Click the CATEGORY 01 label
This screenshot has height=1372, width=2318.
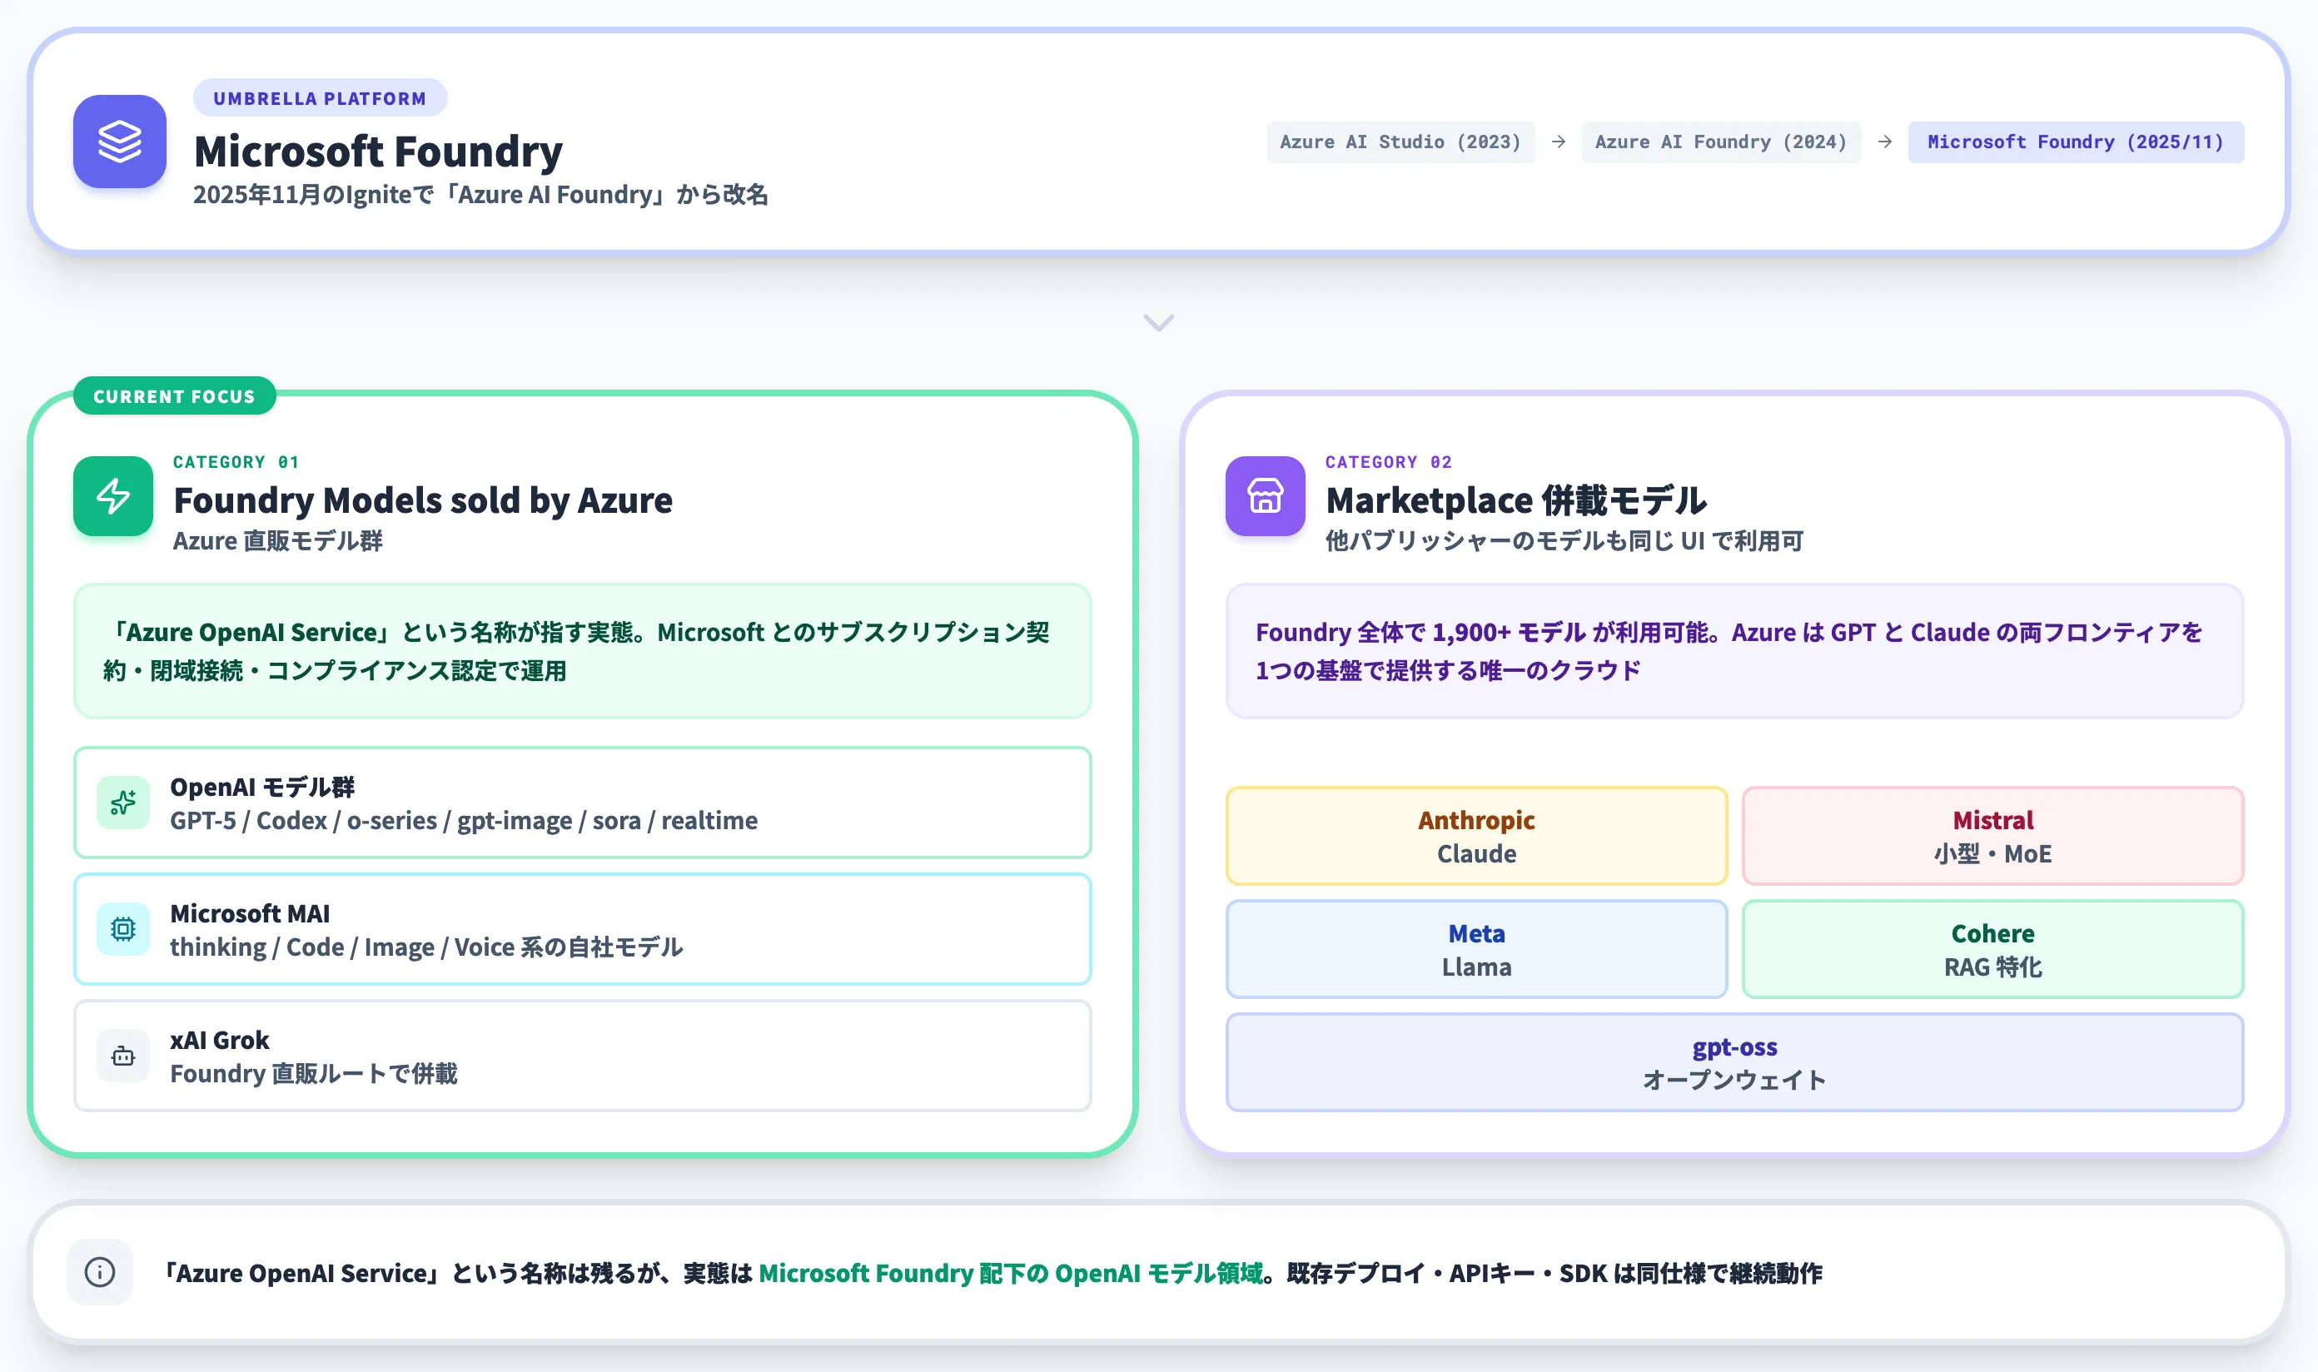click(x=236, y=461)
